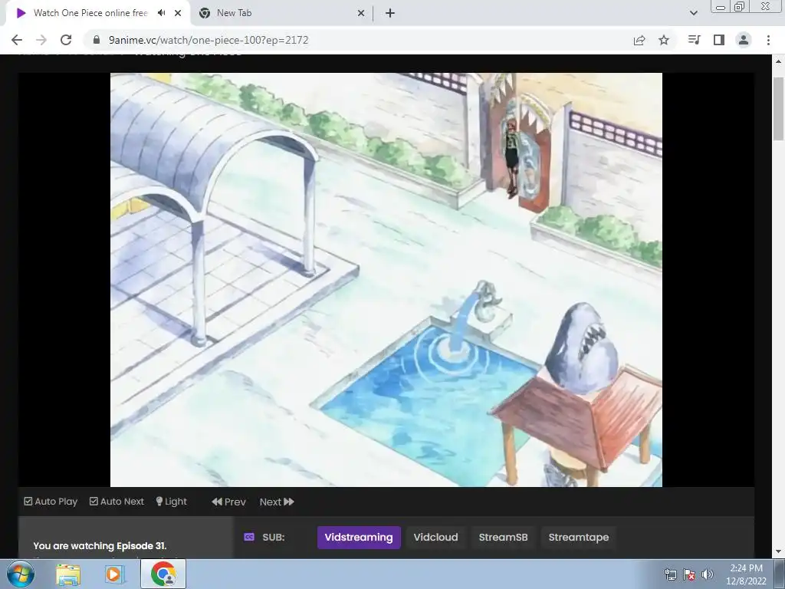Image resolution: width=785 pixels, height=589 pixels.
Task: Click the SUB closed-caption icon
Action: click(249, 537)
